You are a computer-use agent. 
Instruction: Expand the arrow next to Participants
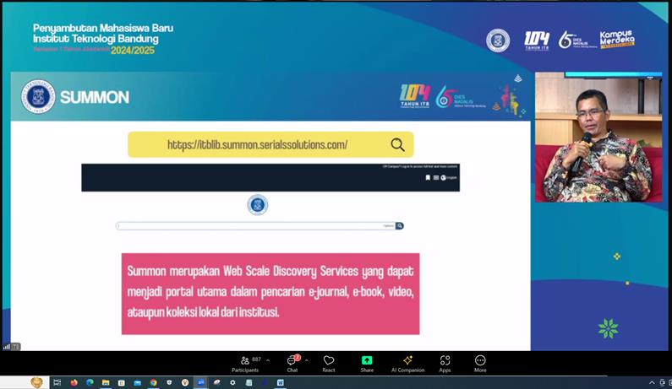click(268, 361)
